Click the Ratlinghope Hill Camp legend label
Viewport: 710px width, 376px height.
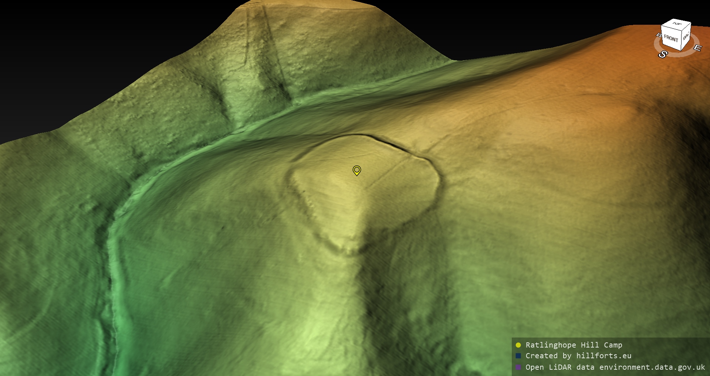(574, 345)
